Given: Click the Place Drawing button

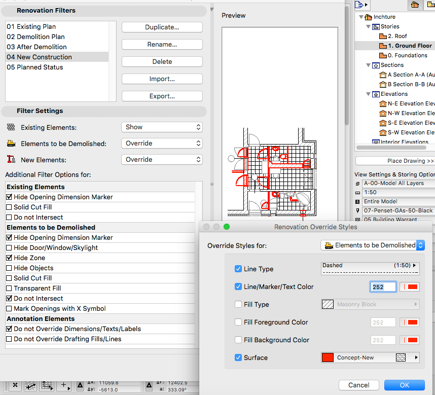Looking at the screenshot, I should (395, 161).
